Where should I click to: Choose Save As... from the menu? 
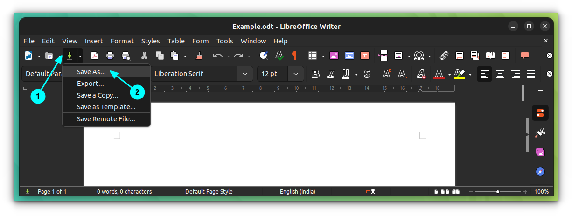(106, 72)
